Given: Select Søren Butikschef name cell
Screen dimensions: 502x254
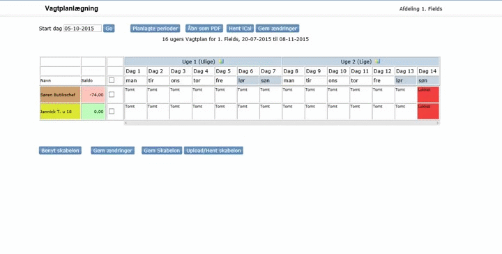Looking at the screenshot, I should point(60,95).
